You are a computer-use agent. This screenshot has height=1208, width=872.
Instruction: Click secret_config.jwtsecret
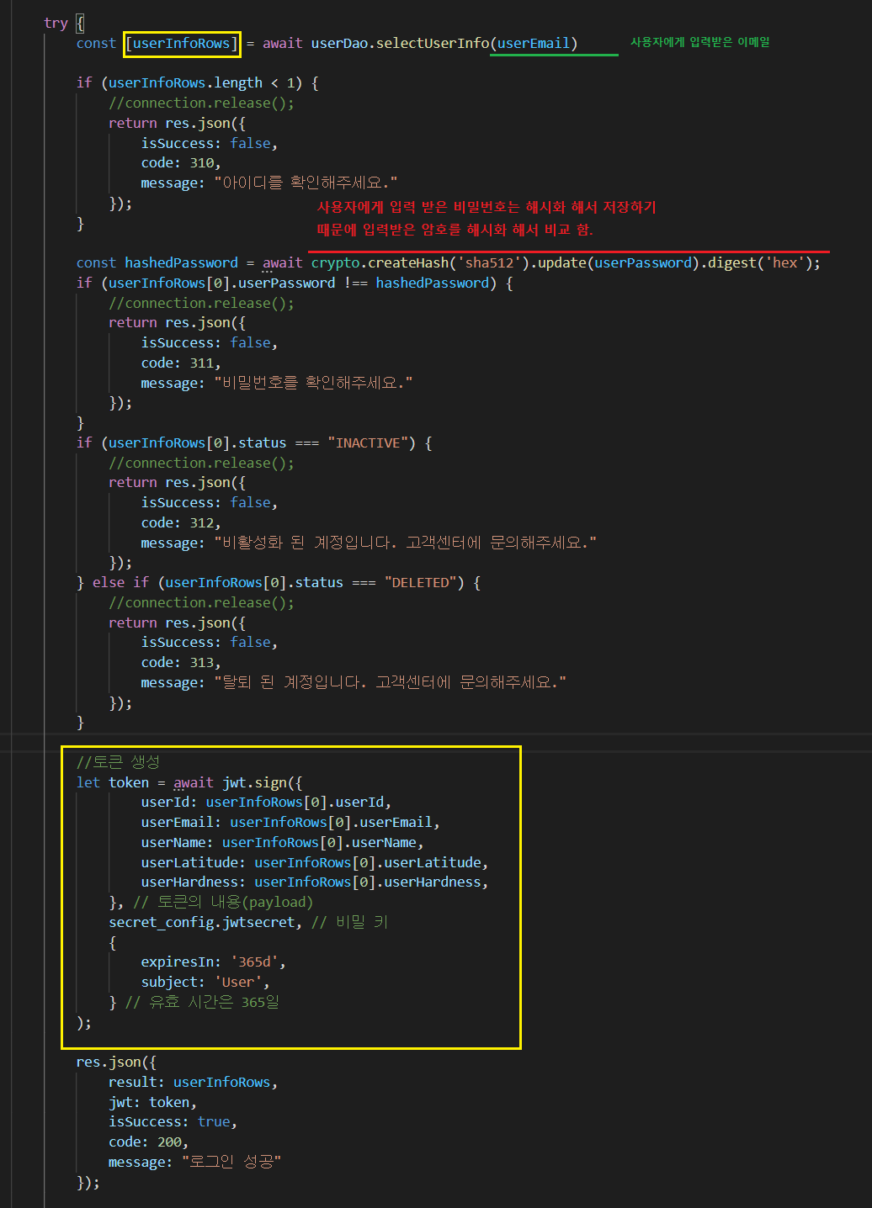click(202, 923)
